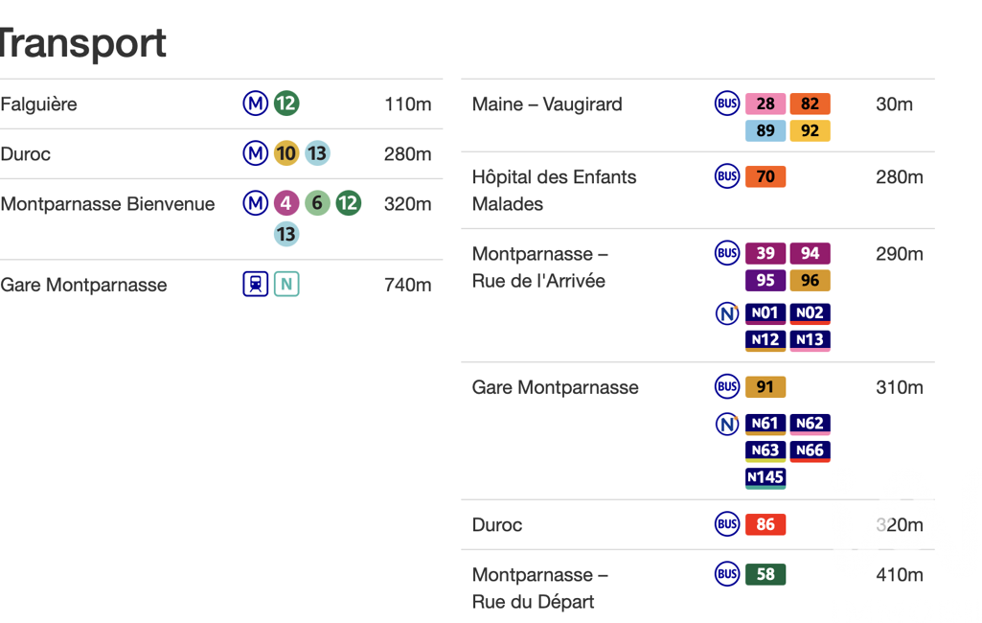Click the Metro line 6 light green badge
The width and height of the screenshot is (982, 623).
[x=317, y=203]
